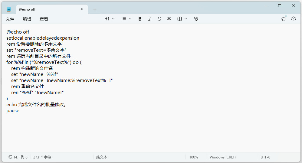Open the 查看 menu

44,19
